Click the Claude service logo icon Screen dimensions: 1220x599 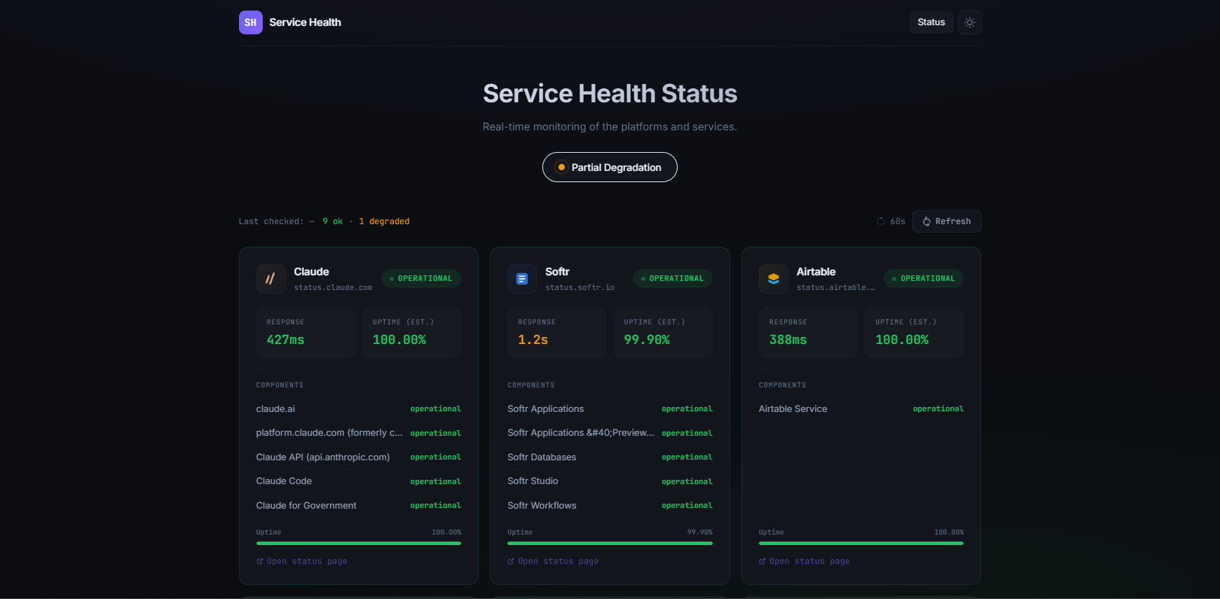click(x=270, y=279)
